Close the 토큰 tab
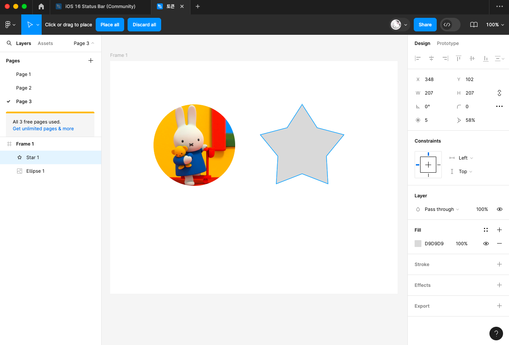This screenshot has width=509, height=345. point(182,6)
